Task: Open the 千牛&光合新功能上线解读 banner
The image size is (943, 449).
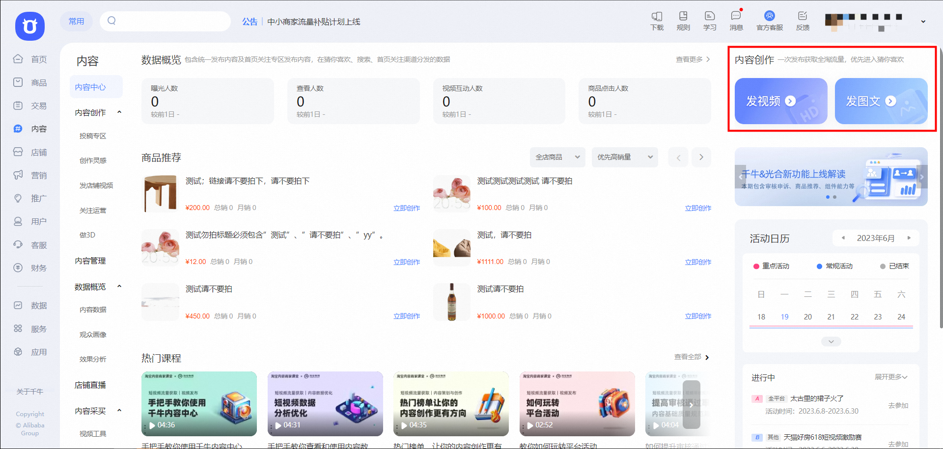Action: [x=831, y=177]
